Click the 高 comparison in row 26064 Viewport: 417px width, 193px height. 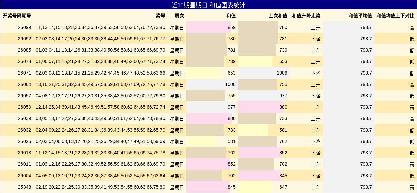[412, 85]
